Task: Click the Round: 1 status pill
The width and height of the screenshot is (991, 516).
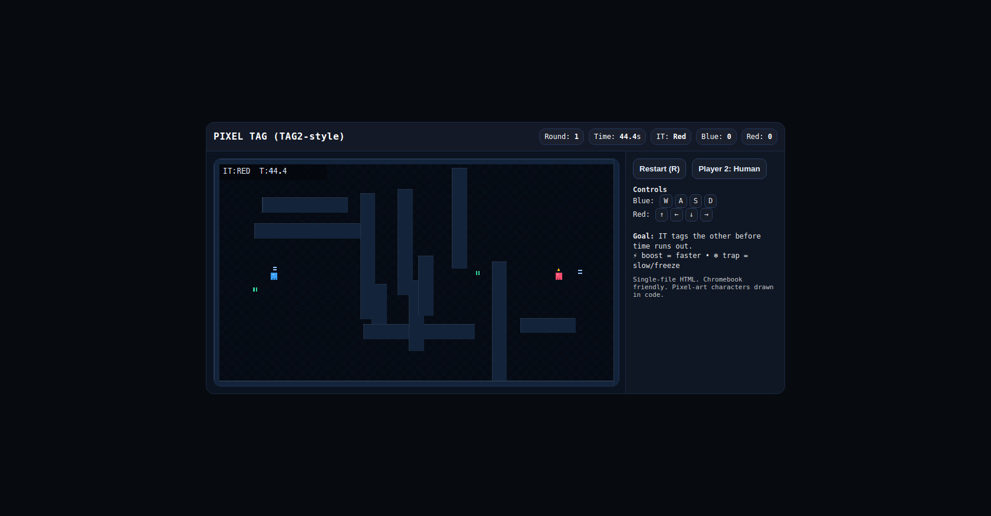Action: click(561, 137)
